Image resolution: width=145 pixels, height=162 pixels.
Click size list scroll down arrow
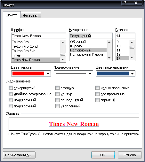tap(132, 58)
